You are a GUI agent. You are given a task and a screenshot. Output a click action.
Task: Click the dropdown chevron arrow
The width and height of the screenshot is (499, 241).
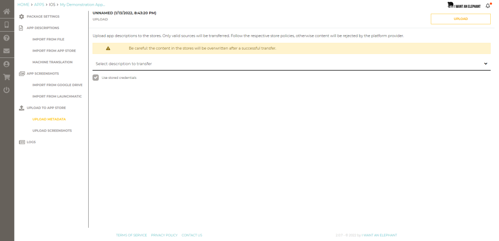pos(486,64)
